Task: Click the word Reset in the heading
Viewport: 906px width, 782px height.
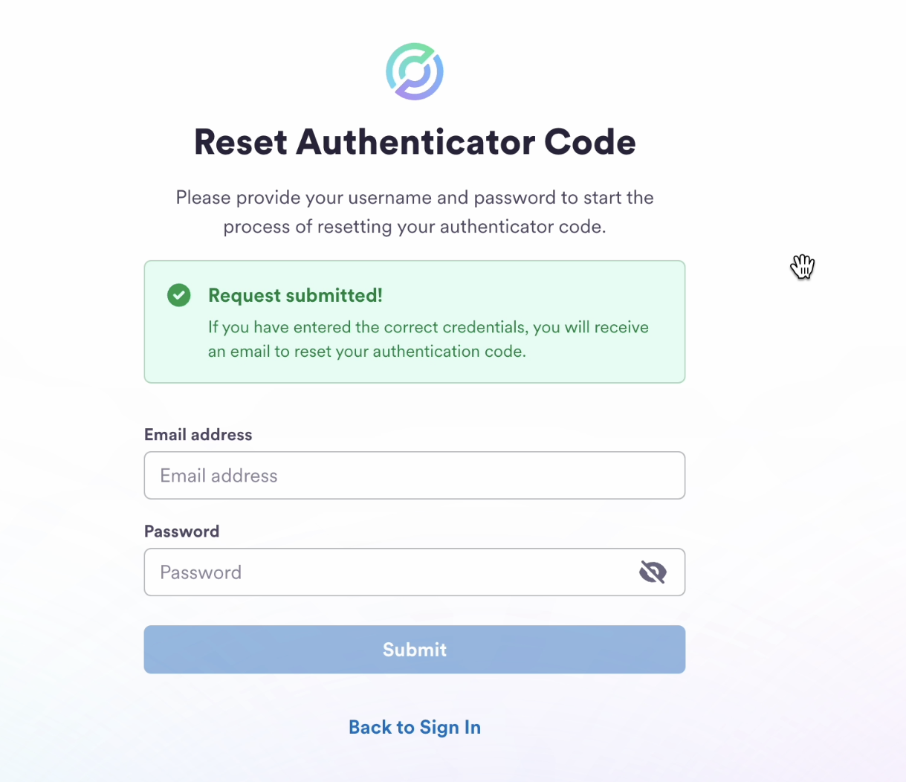Action: click(x=240, y=142)
